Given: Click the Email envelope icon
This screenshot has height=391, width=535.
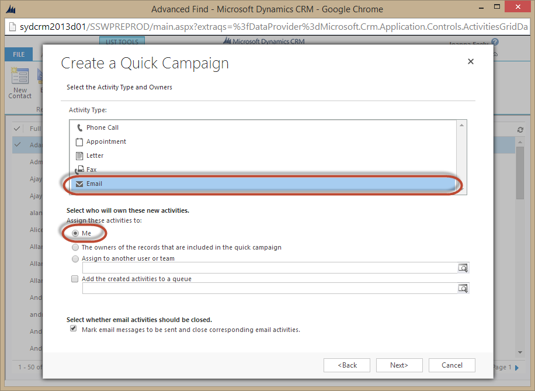Looking at the screenshot, I should [x=80, y=184].
